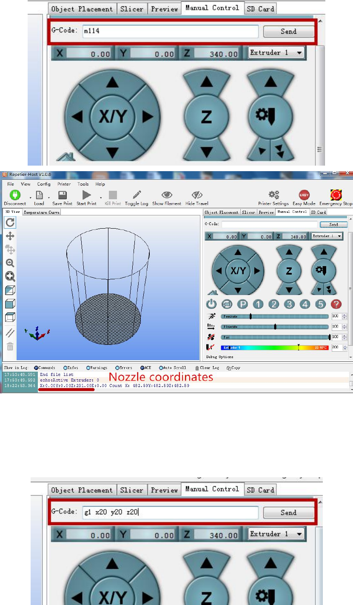Click the two-tone isometric cube view icon
This screenshot has height=605, width=353.
pos(10,290)
